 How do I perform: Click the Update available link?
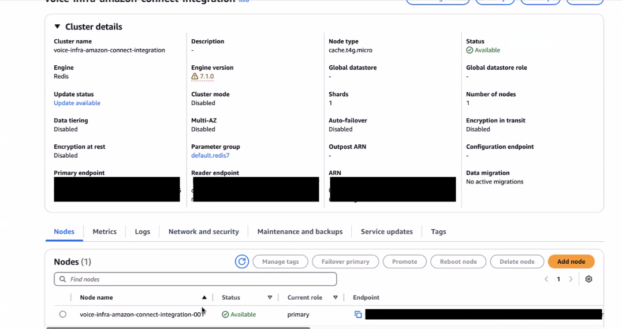click(77, 103)
